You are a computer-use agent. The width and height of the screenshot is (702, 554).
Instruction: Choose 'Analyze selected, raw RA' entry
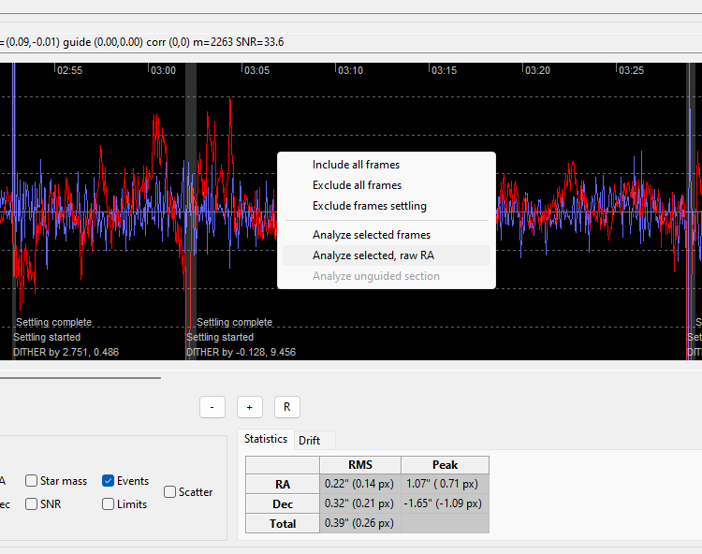387,255
